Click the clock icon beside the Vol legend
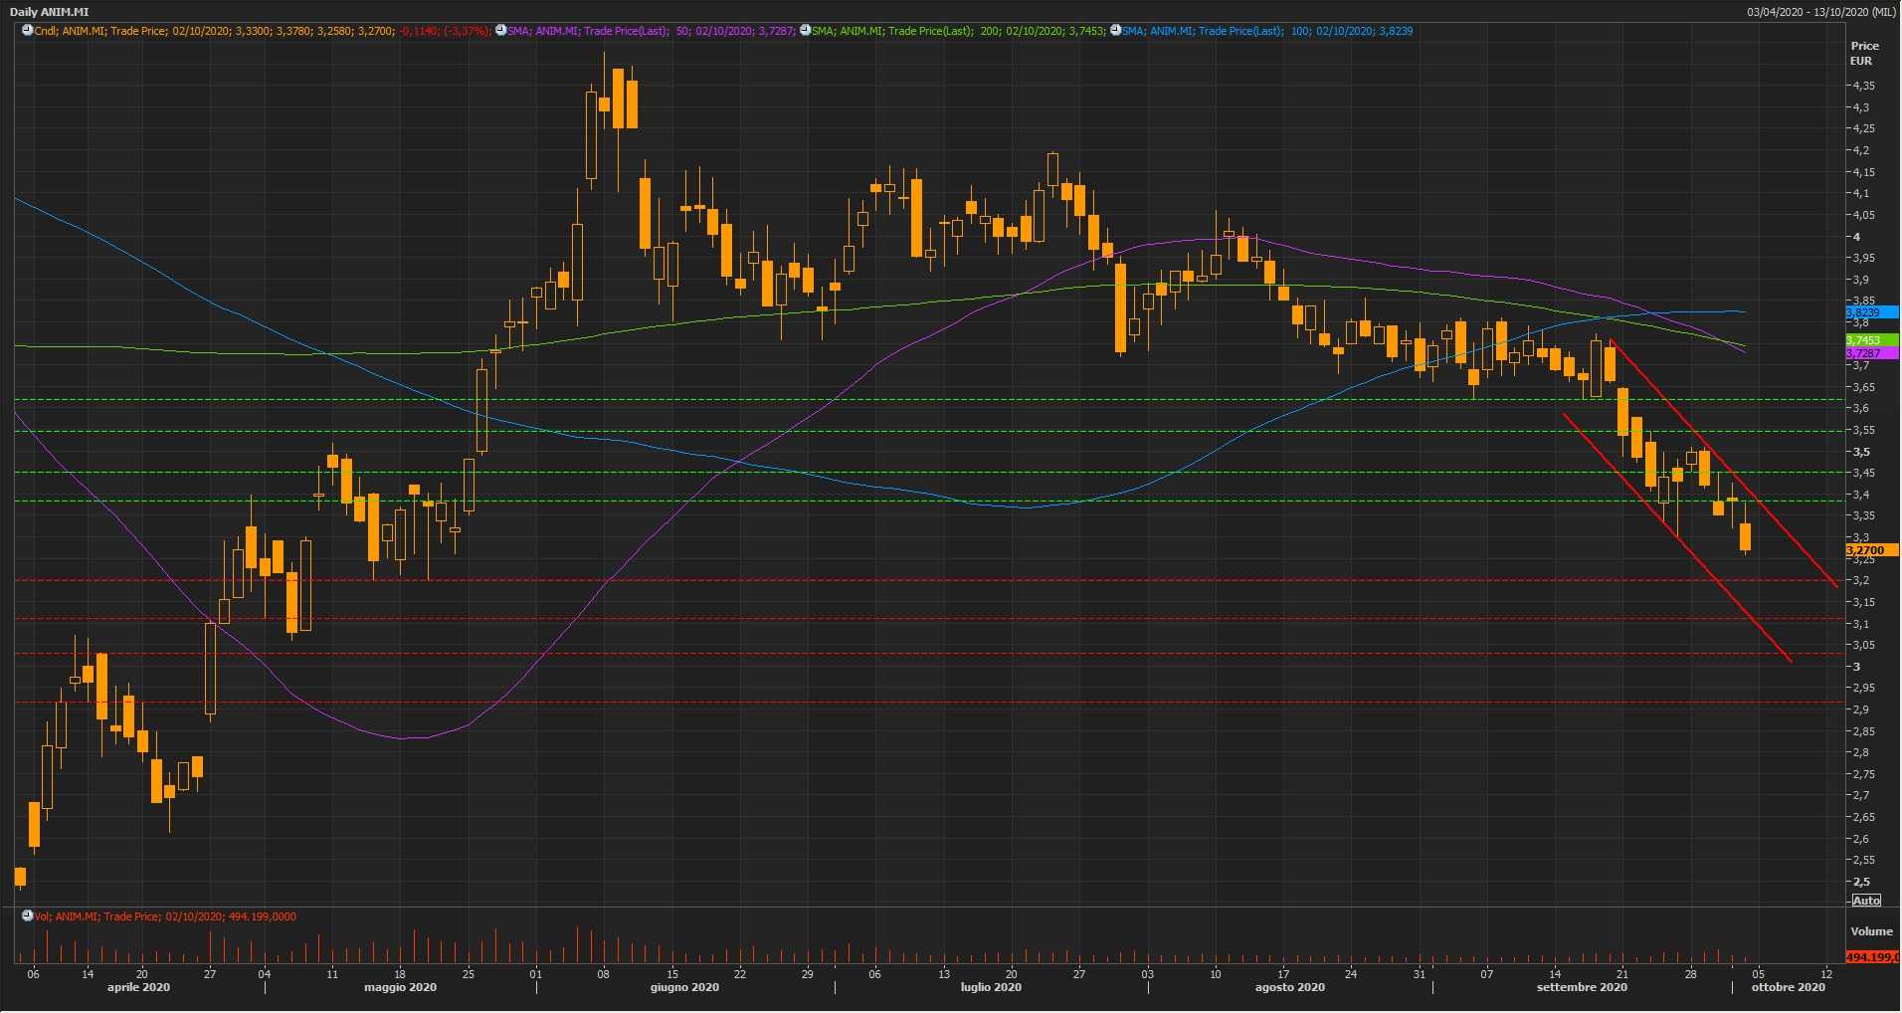The height and width of the screenshot is (1013, 1902). pyautogui.click(x=27, y=916)
